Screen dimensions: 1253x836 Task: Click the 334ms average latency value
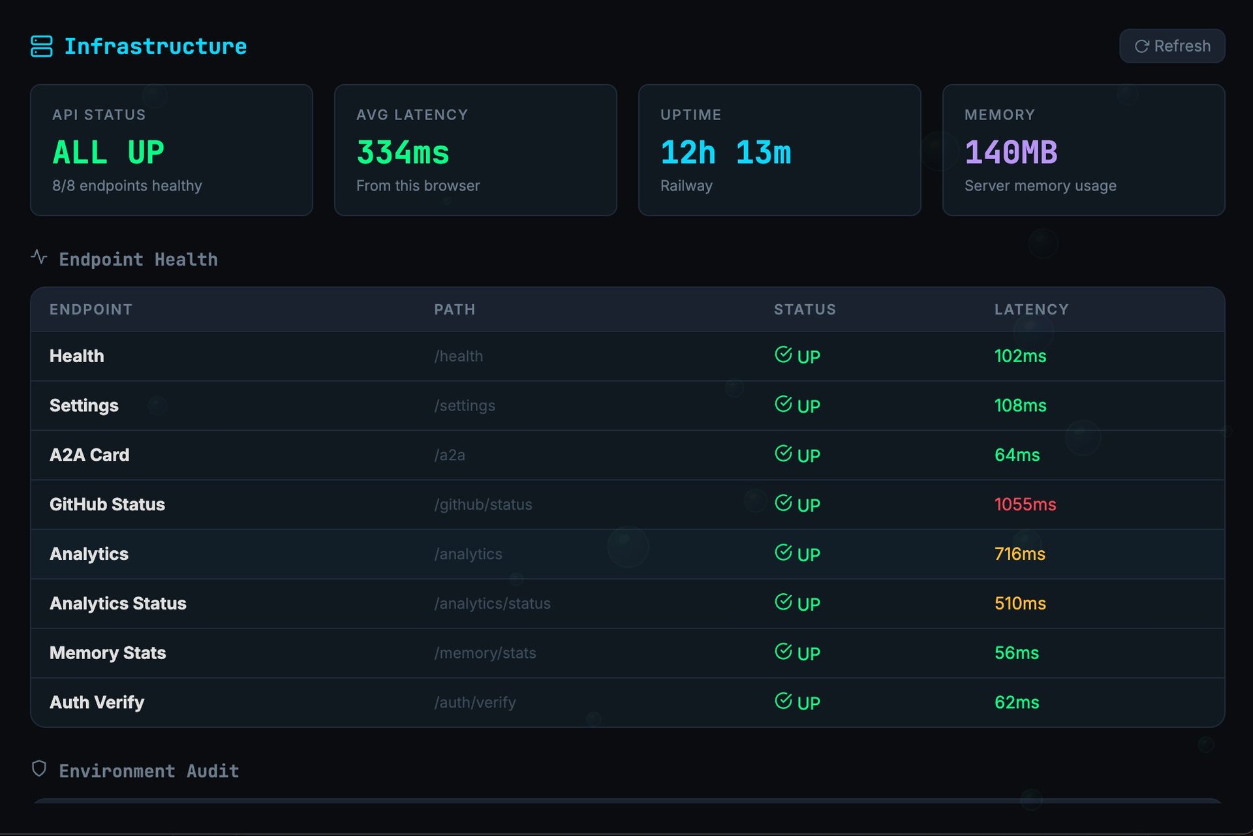(403, 153)
